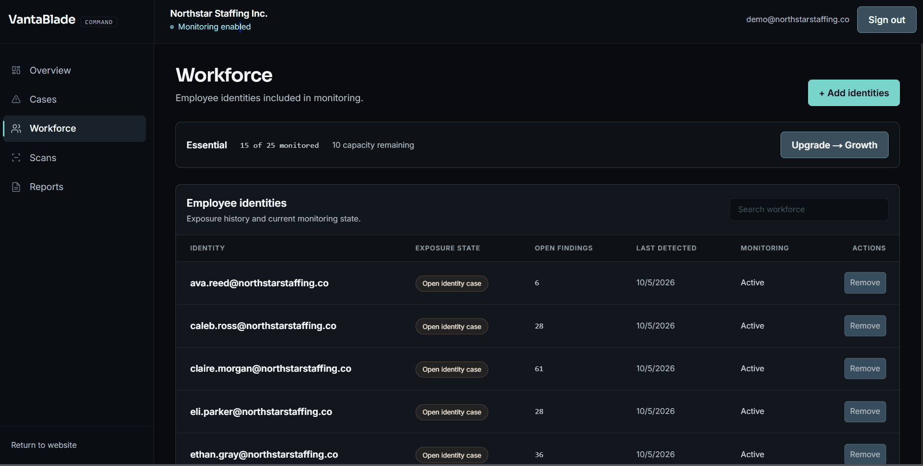This screenshot has height=466, width=923.
Task: Click ava.reed@northstarstaffing.co email
Action: (259, 283)
